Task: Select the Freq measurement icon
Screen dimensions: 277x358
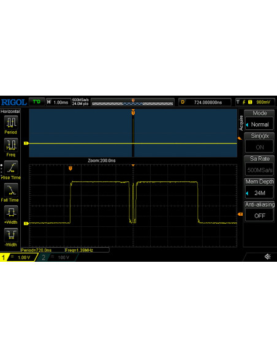Action: (x=10, y=145)
